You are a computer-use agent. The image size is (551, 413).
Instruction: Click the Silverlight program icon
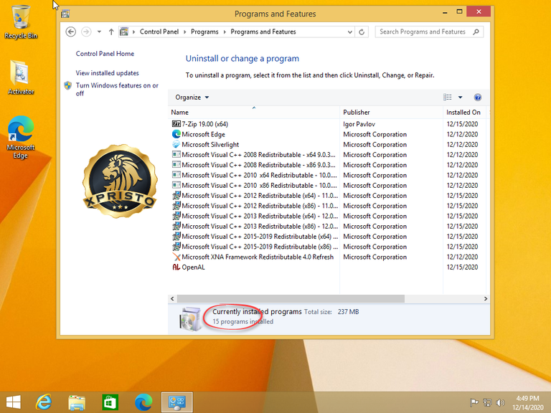(176, 144)
